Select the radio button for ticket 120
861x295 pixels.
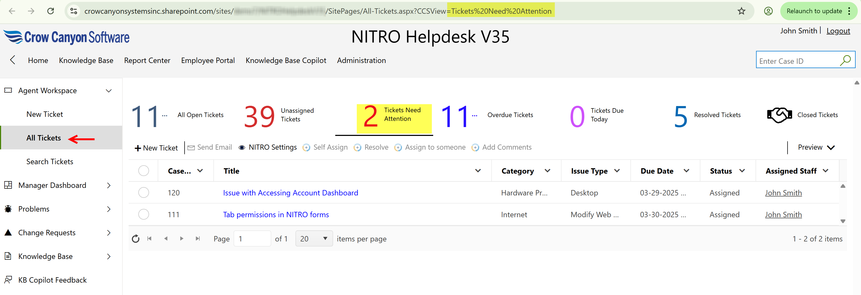144,192
